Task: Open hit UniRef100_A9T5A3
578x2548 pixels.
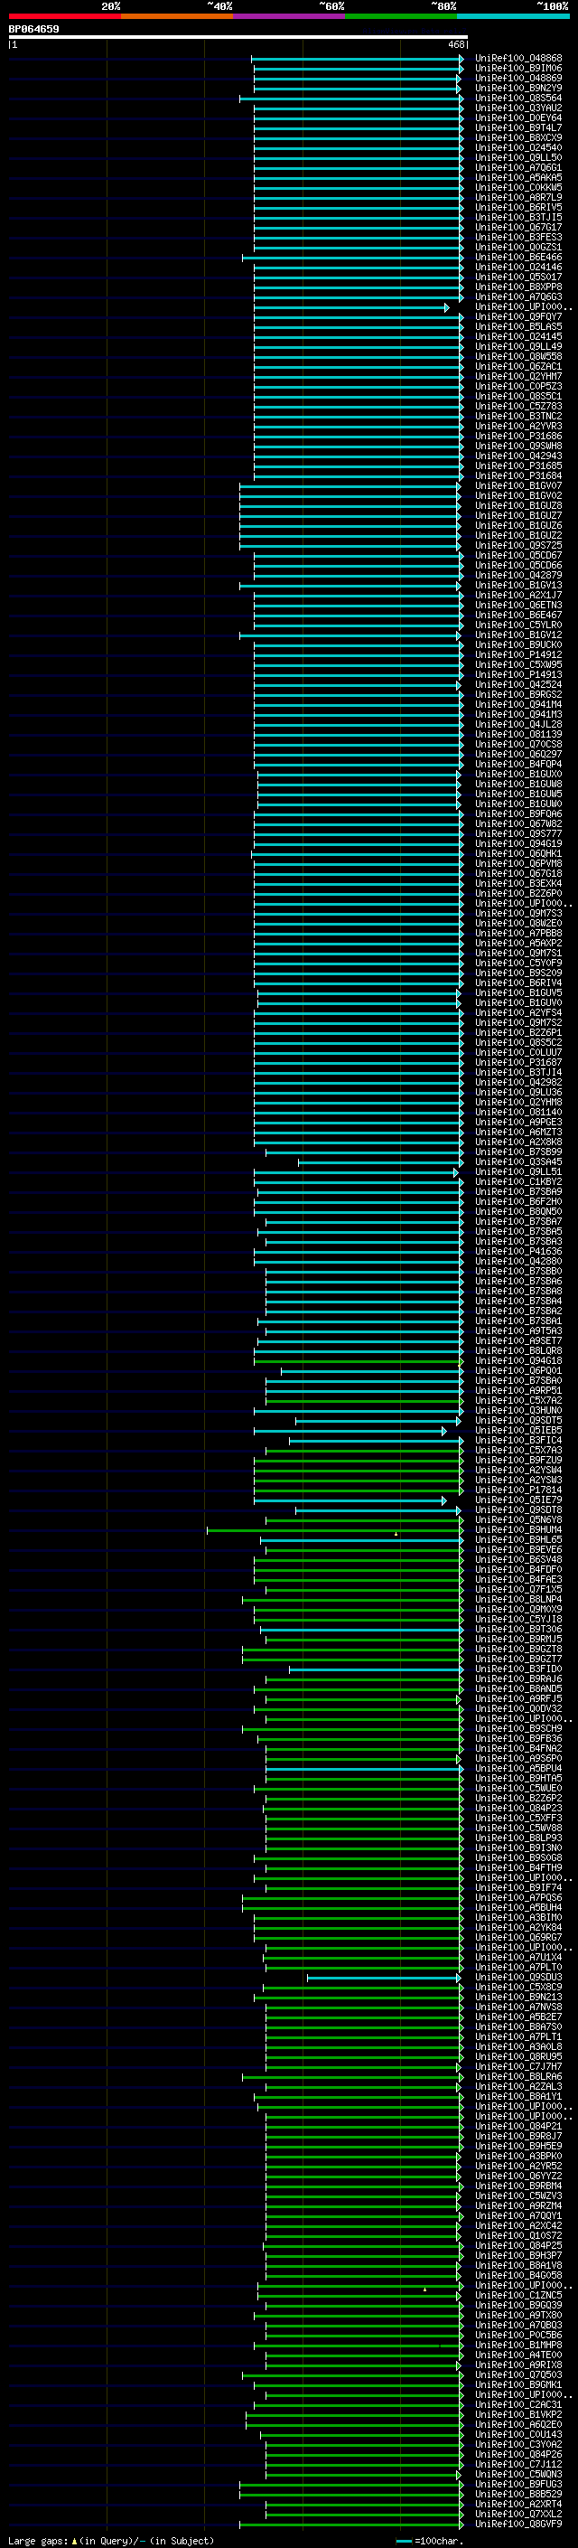Action: 518,1331
